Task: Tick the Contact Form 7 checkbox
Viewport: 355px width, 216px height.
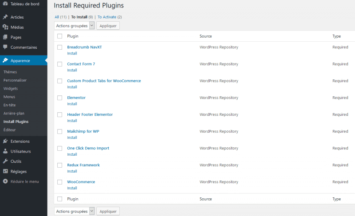Action: tap(60, 64)
